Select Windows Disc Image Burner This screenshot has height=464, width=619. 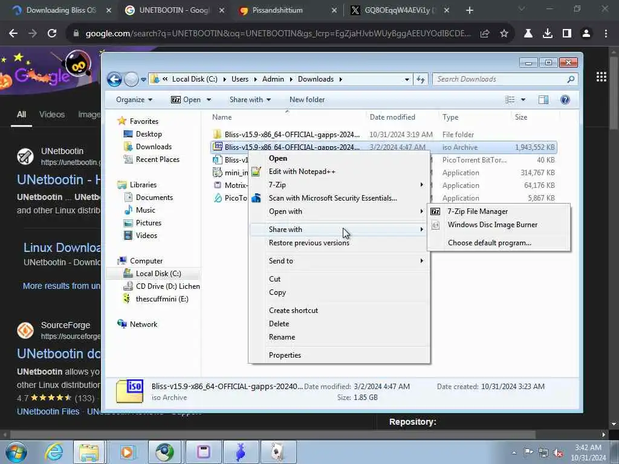(499, 225)
